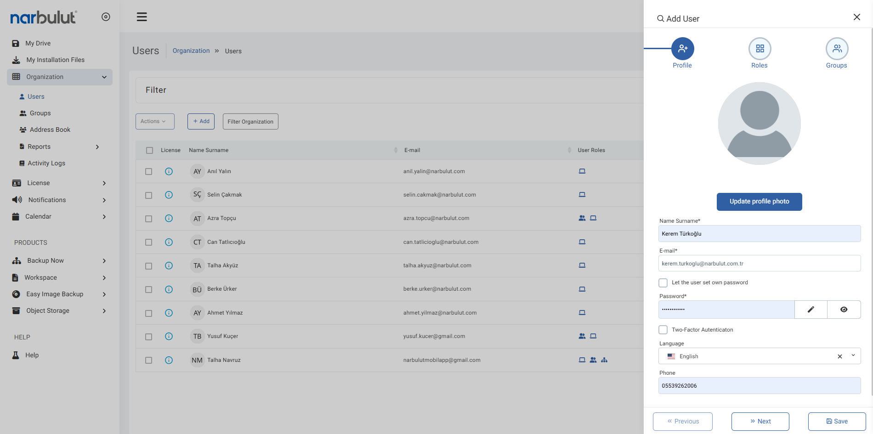Clear the English language selection

[840, 356]
